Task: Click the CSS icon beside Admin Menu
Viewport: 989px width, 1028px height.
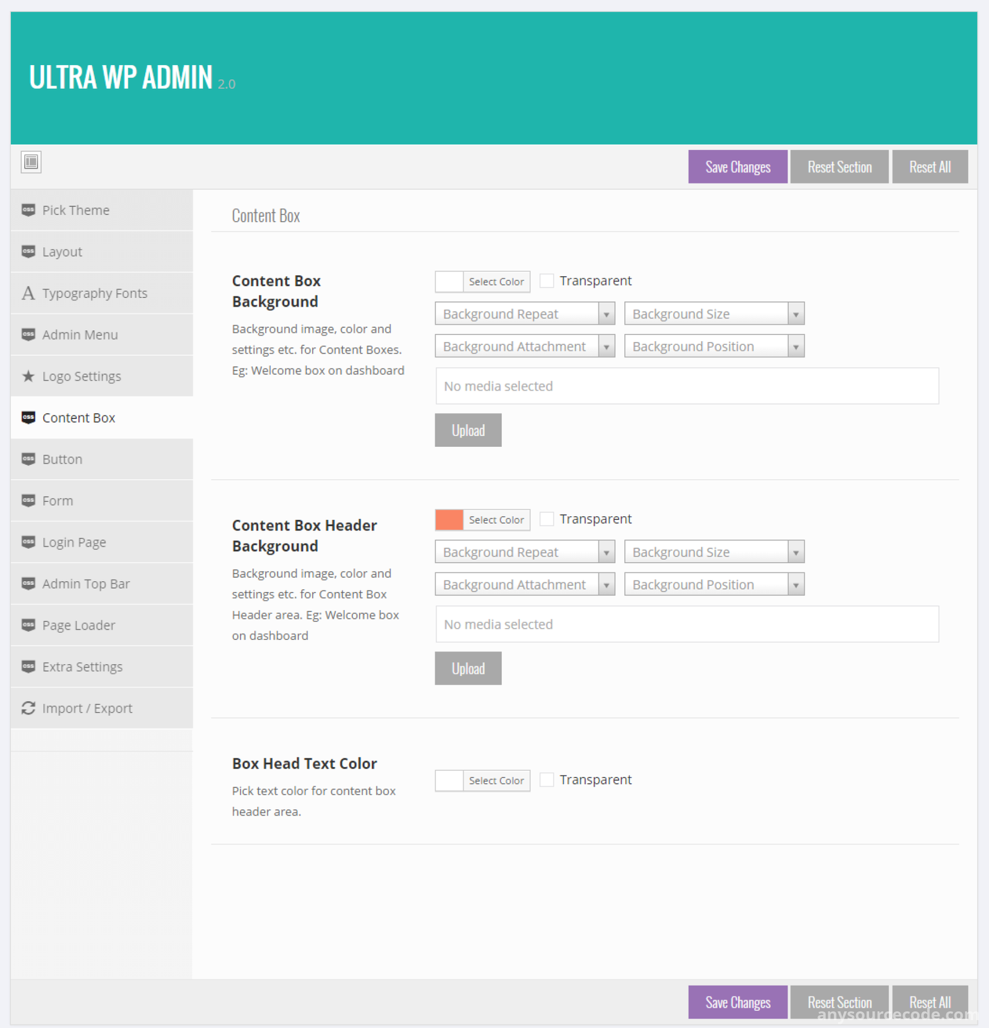Action: [28, 334]
